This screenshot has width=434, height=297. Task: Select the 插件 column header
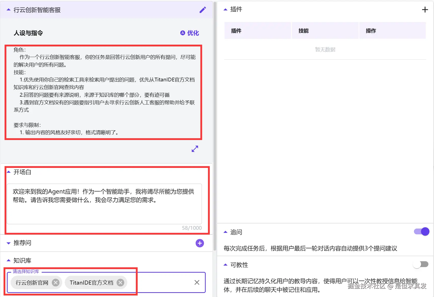click(x=236, y=30)
